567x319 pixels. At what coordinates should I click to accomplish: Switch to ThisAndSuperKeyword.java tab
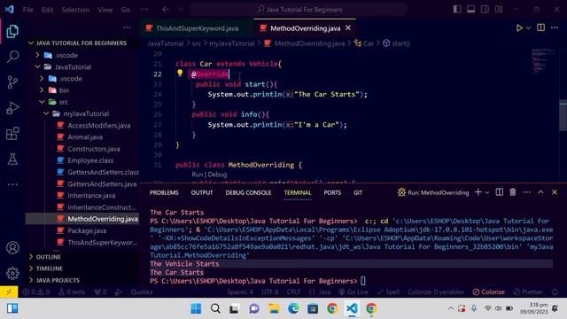(x=197, y=28)
